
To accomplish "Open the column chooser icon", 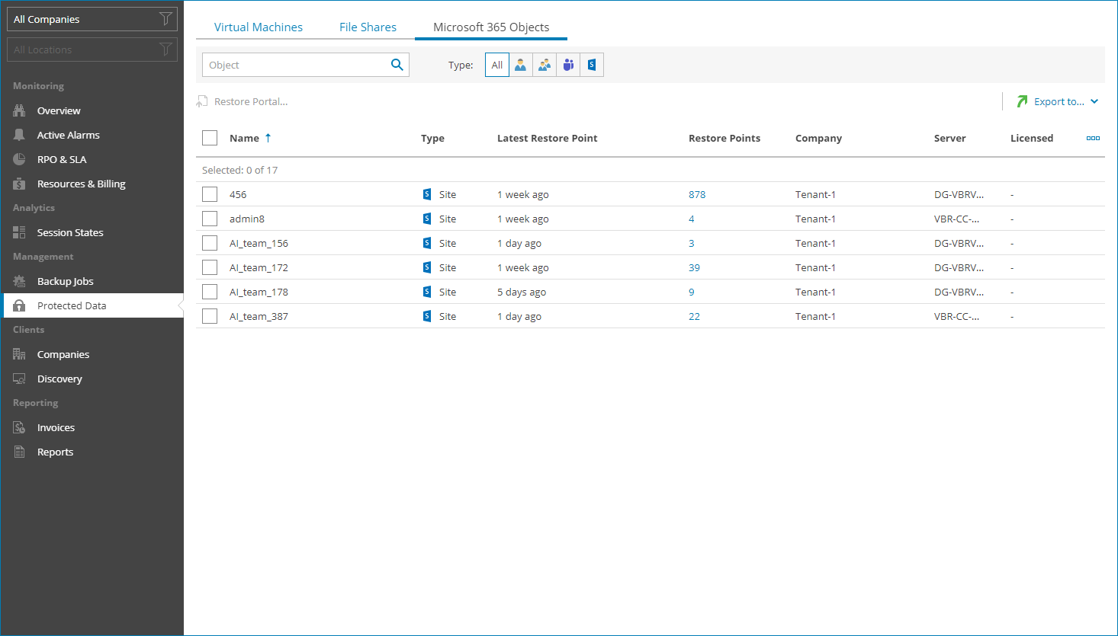I will click(x=1093, y=138).
